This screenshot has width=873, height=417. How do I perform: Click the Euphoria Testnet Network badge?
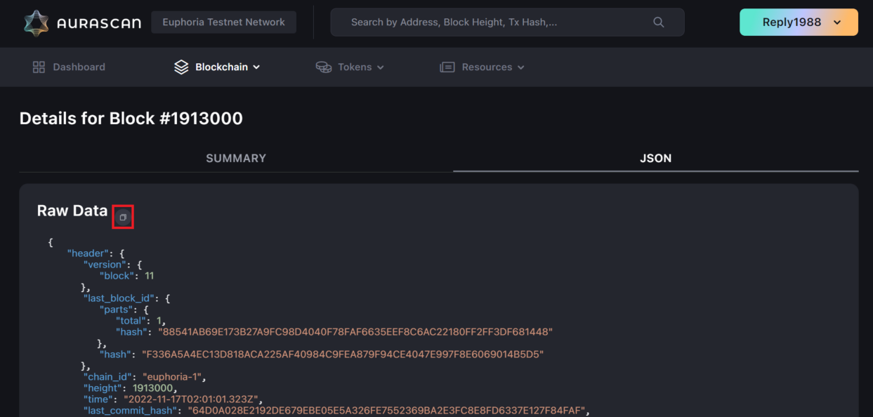click(223, 22)
